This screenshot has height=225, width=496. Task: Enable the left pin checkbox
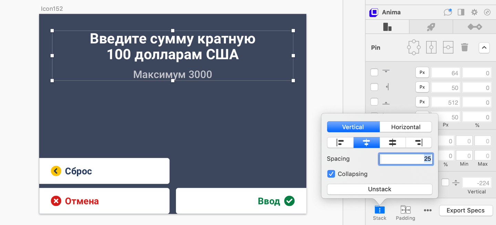374,87
